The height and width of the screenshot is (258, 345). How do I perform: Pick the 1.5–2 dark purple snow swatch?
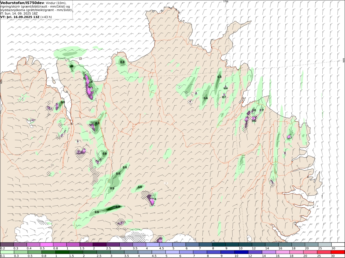tap(87, 245)
